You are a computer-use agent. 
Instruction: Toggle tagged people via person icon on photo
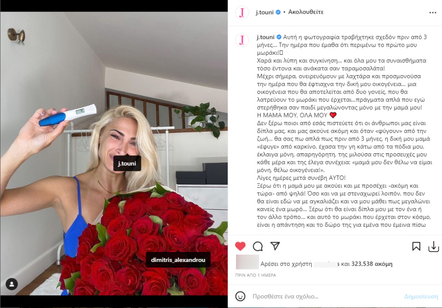[12, 284]
